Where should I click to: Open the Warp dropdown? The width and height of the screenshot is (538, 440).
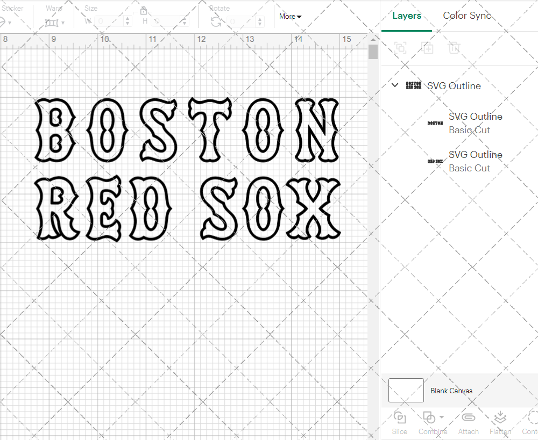pos(55,23)
